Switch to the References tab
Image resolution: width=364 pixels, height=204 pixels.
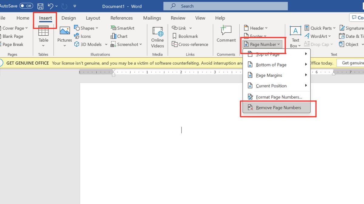(122, 18)
